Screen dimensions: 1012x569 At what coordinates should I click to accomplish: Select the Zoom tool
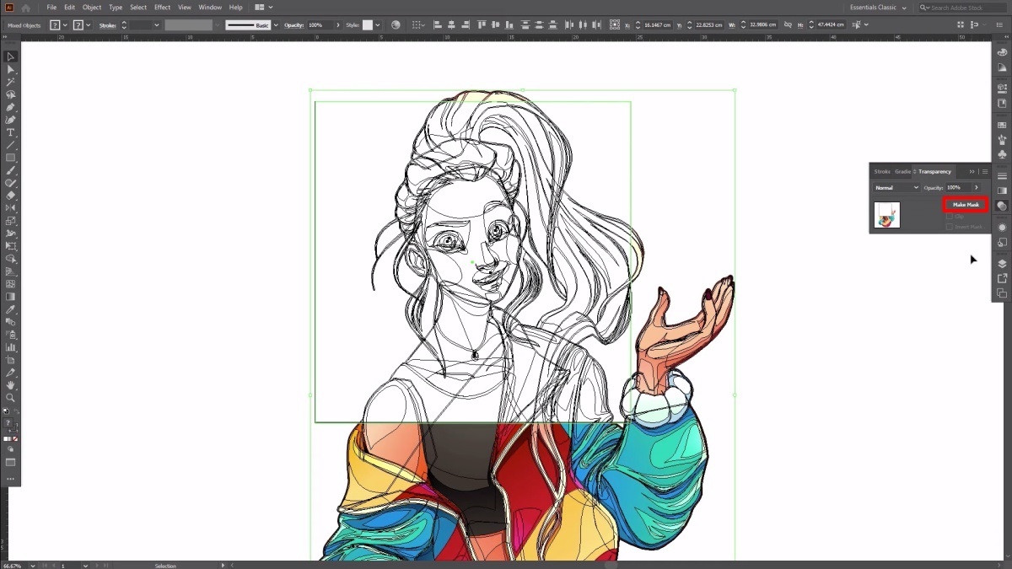[x=11, y=398]
